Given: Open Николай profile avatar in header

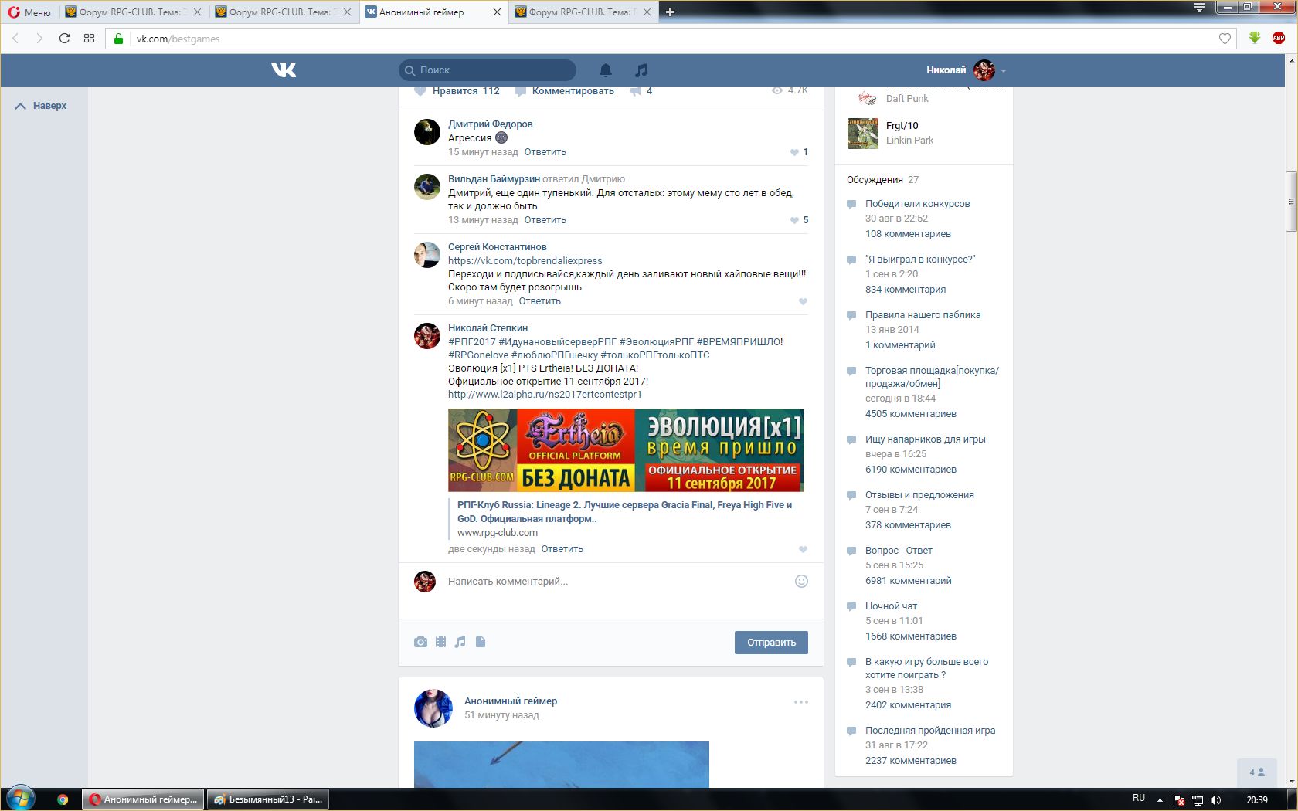Looking at the screenshot, I should point(984,70).
